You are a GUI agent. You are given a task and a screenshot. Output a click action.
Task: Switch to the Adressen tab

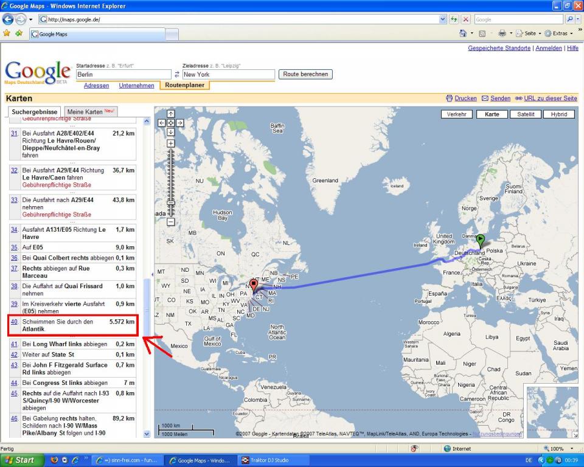(97, 85)
